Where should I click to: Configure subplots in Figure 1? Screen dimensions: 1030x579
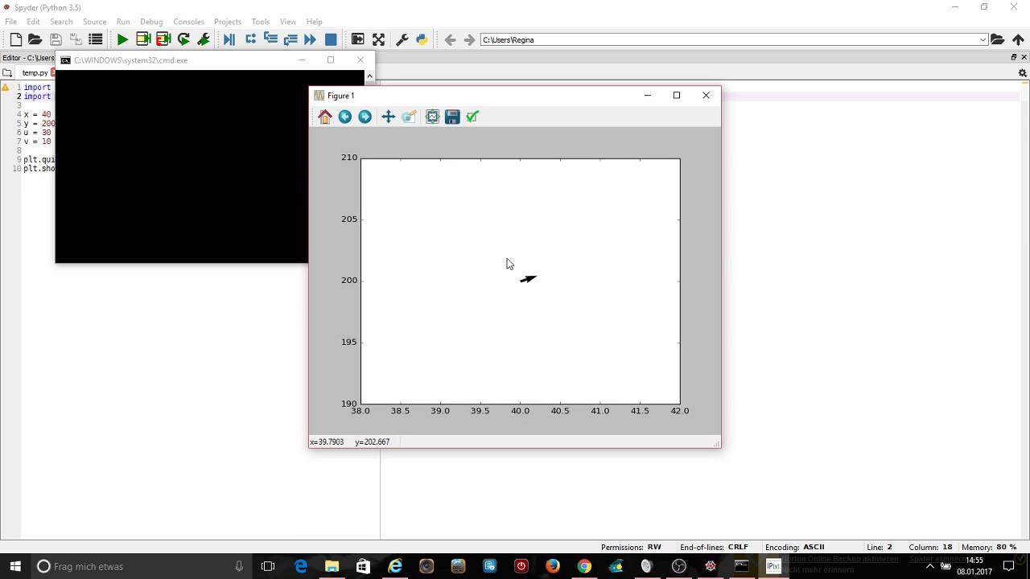[432, 117]
